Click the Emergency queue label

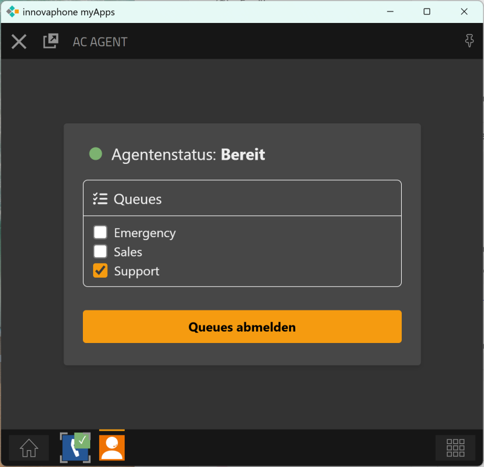[x=145, y=233]
